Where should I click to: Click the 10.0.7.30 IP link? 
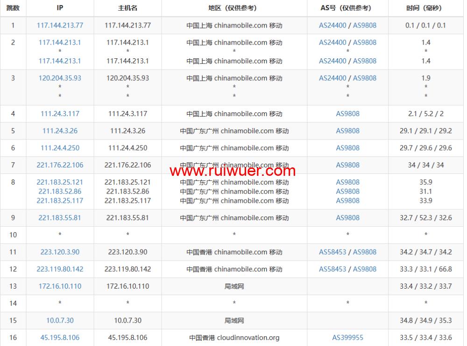60,320
